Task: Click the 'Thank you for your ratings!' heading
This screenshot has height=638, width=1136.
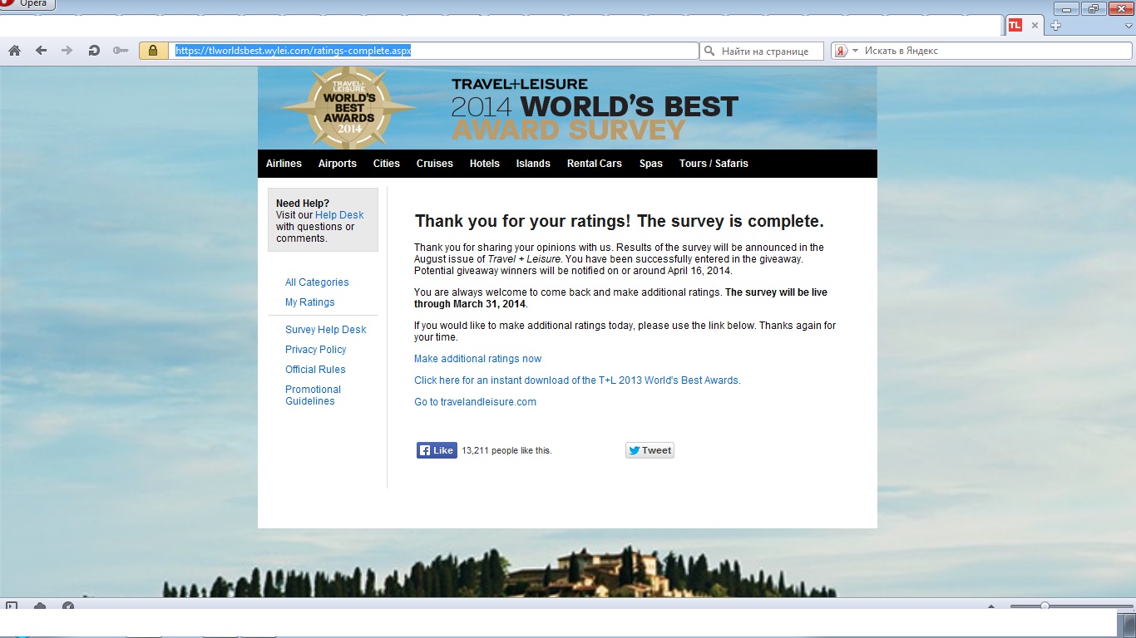Action: point(620,222)
